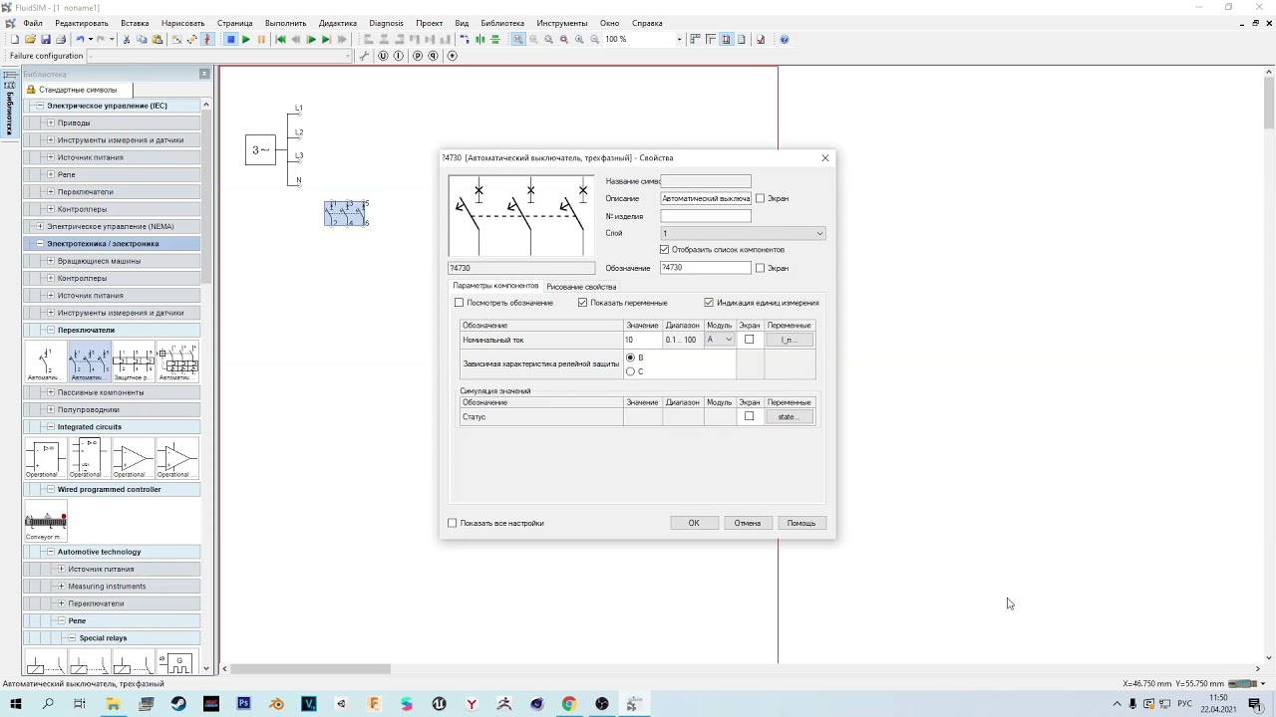Image resolution: width=1276 pixels, height=717 pixels.
Task: Skip the simulation to the end
Action: tap(342, 40)
